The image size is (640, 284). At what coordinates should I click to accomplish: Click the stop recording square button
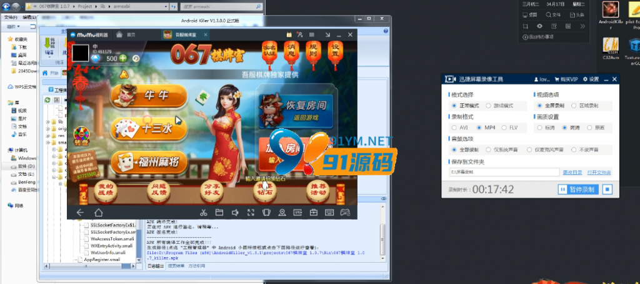[608, 190]
